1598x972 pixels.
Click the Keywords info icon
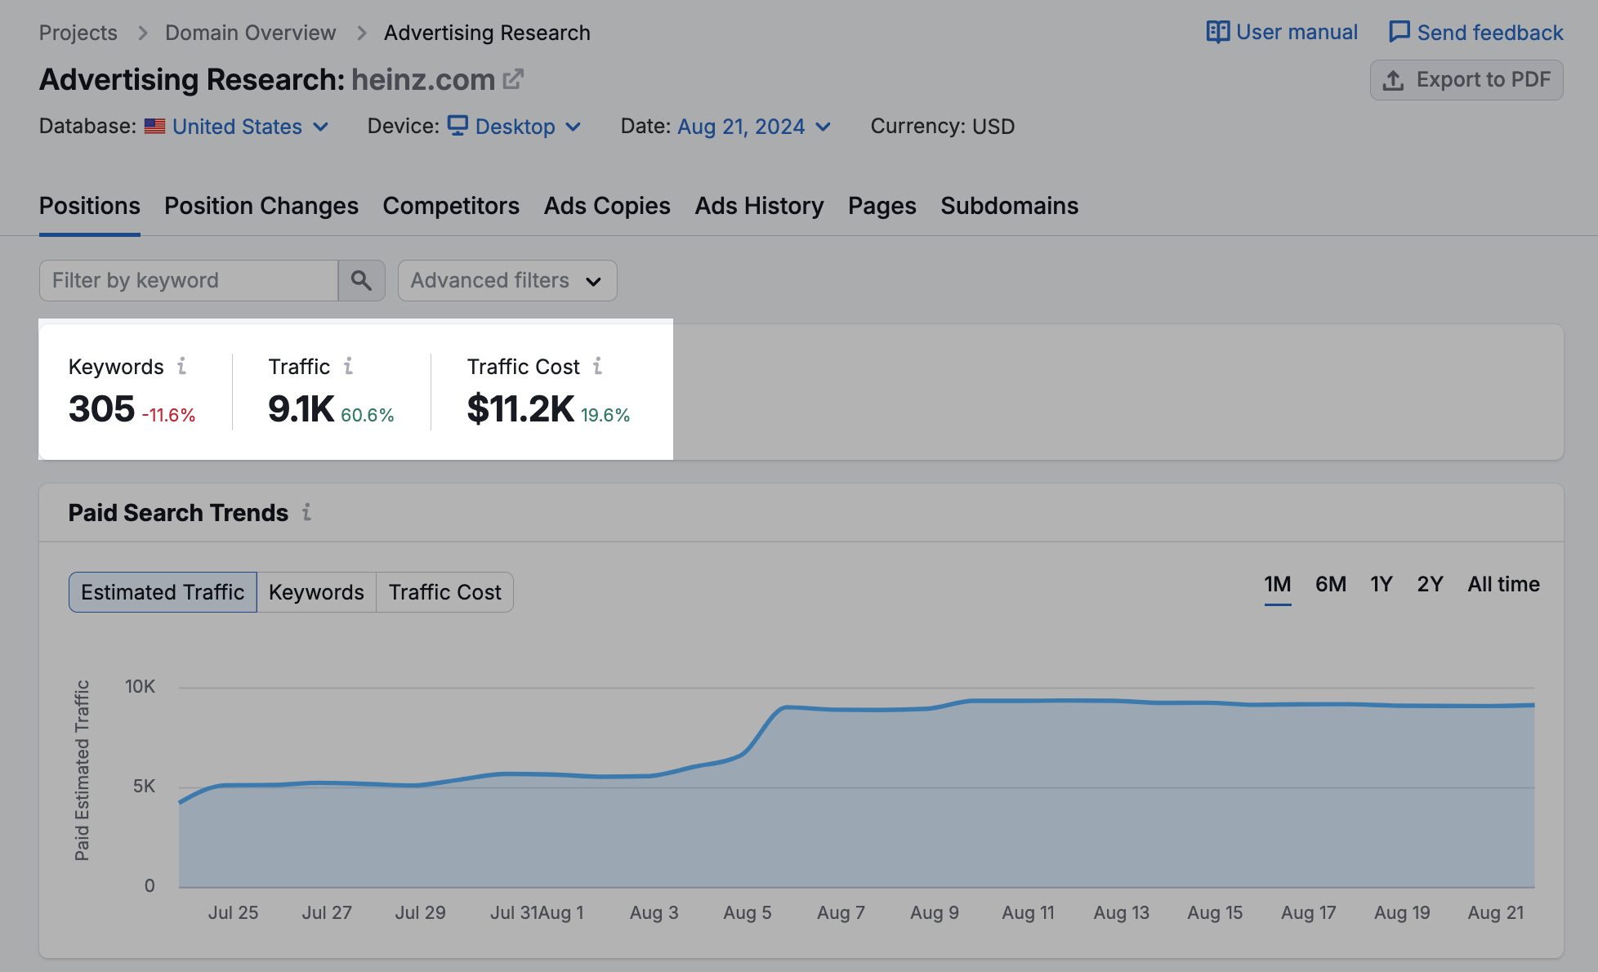pyautogui.click(x=183, y=368)
